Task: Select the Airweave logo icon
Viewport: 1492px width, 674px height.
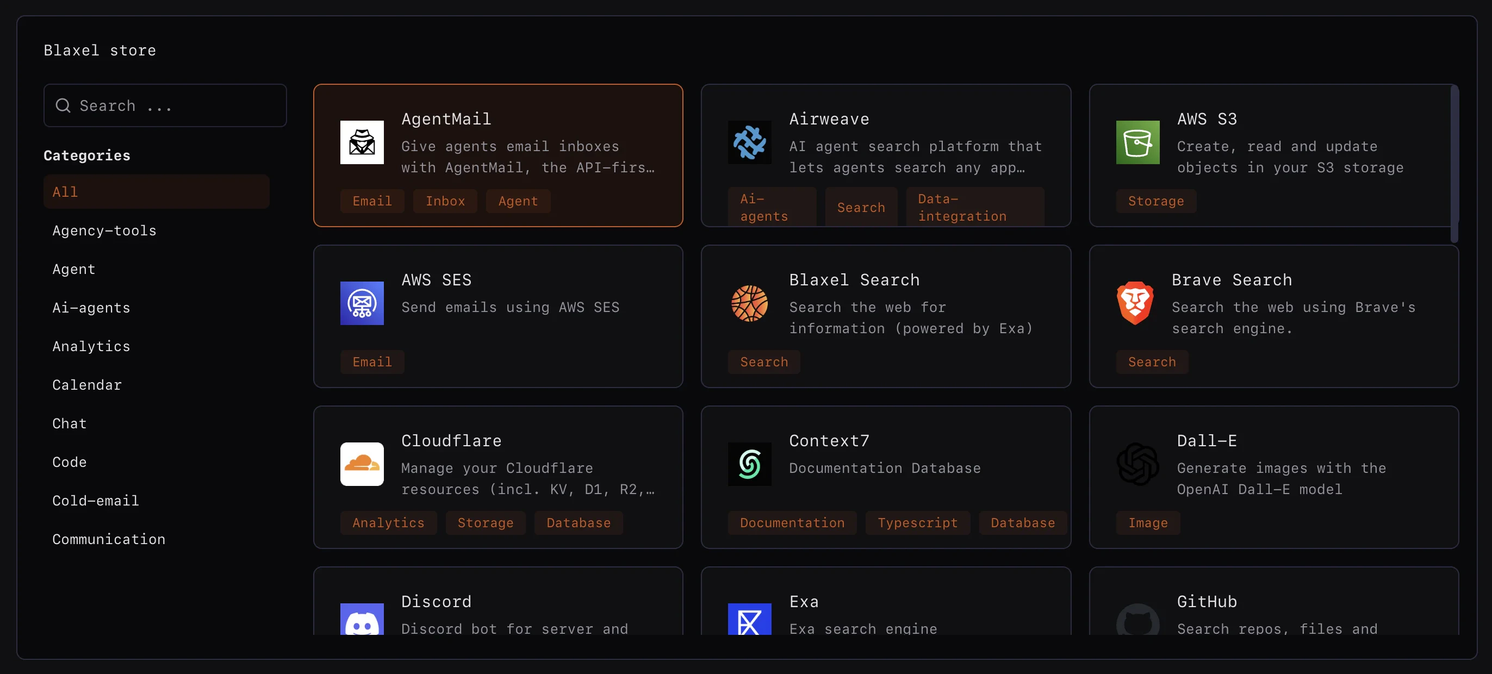Action: point(749,142)
